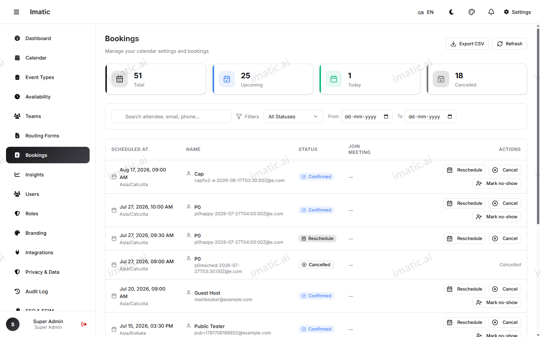
Task: Click the From date field
Action: point(367,116)
